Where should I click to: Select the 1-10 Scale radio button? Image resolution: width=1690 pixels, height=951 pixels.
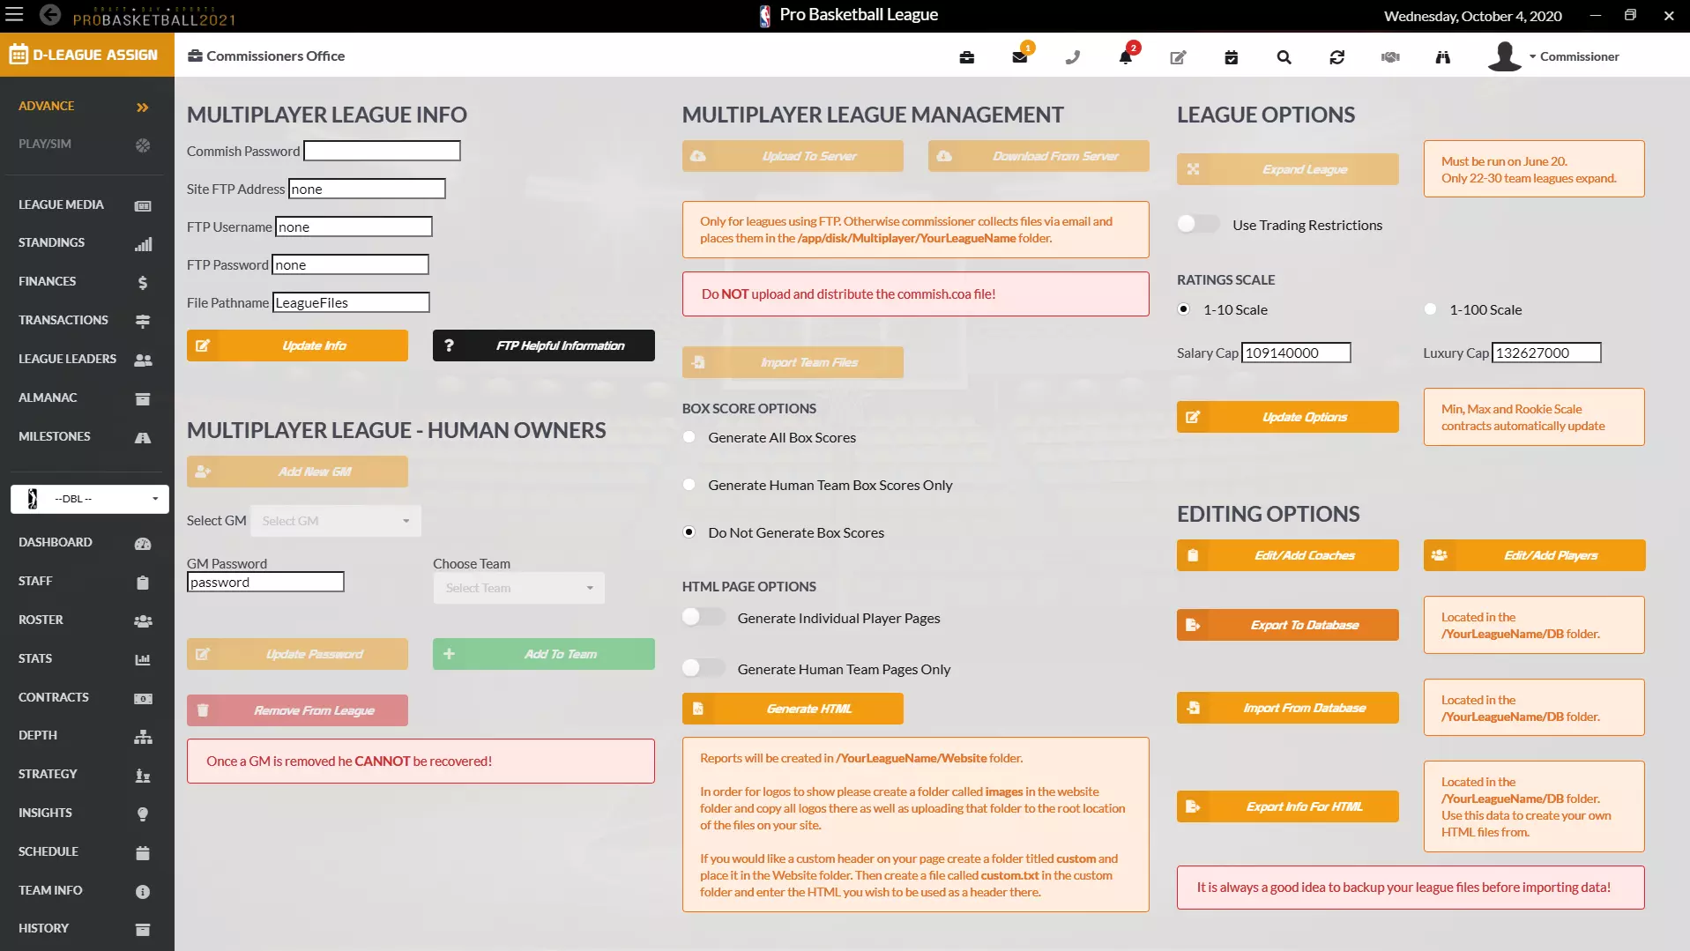click(1184, 309)
